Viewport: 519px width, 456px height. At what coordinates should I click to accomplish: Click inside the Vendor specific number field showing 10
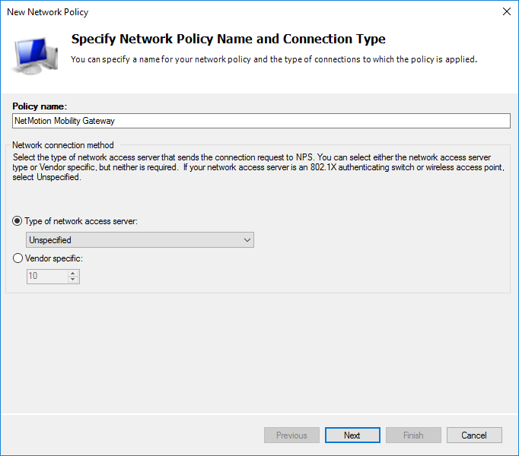pos(46,277)
